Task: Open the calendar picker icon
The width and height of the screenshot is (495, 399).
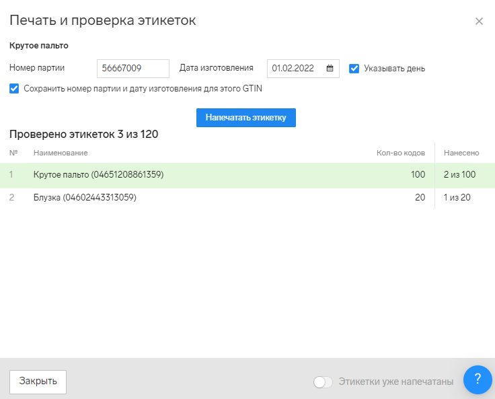Action: click(x=330, y=68)
